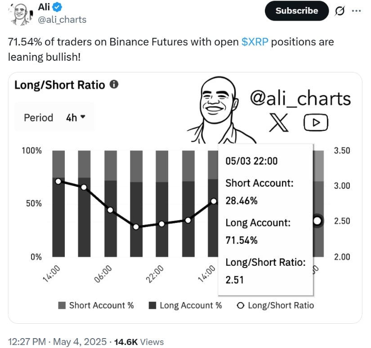Open the three-dot more options menu

356,11
